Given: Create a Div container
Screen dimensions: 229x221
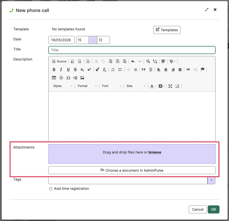Looking at the screenshot, I should [151, 70].
